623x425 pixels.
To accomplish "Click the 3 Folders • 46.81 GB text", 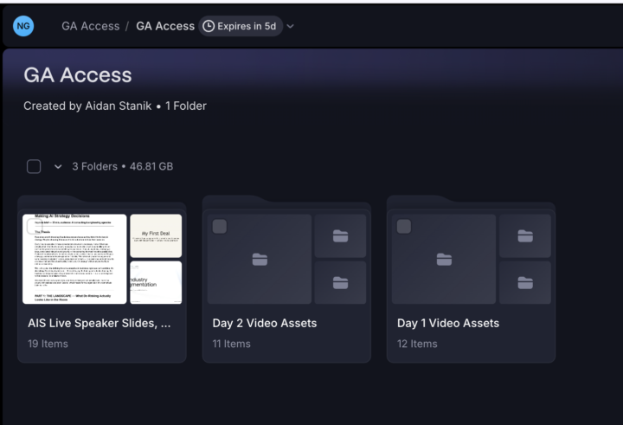I will 122,166.
